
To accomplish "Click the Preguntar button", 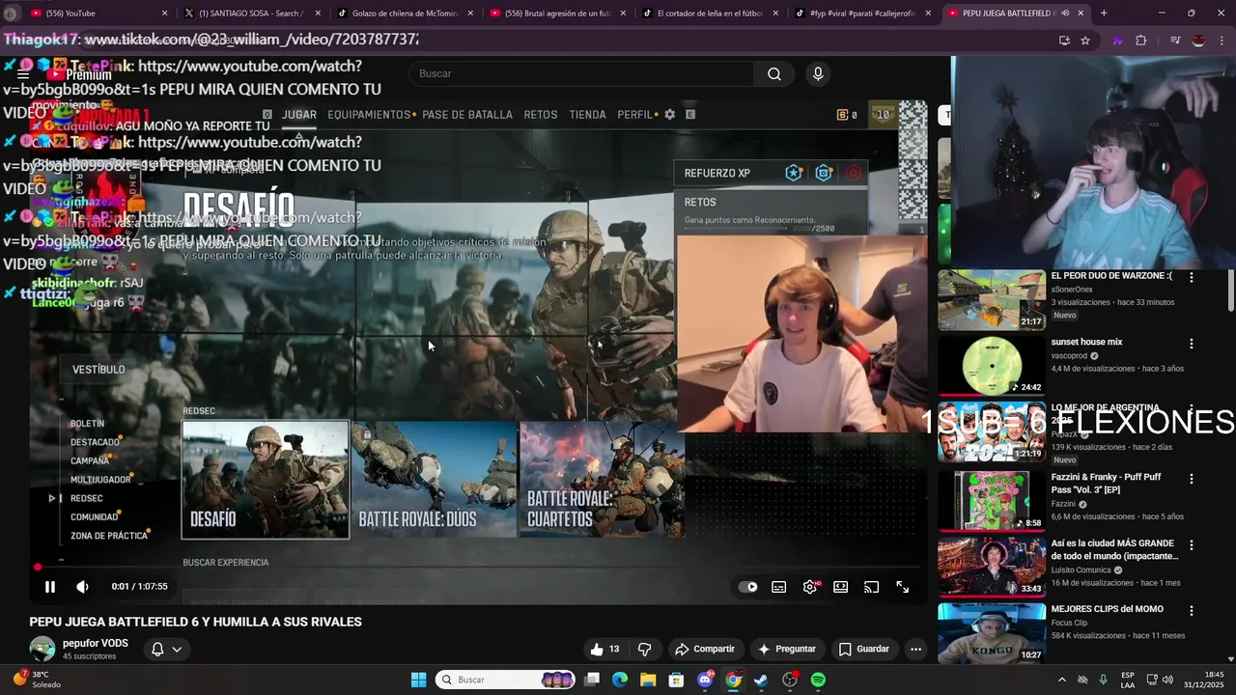I will tap(787, 649).
